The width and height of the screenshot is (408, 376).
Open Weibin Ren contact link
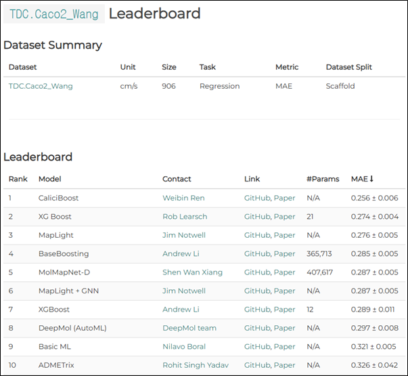183,198
